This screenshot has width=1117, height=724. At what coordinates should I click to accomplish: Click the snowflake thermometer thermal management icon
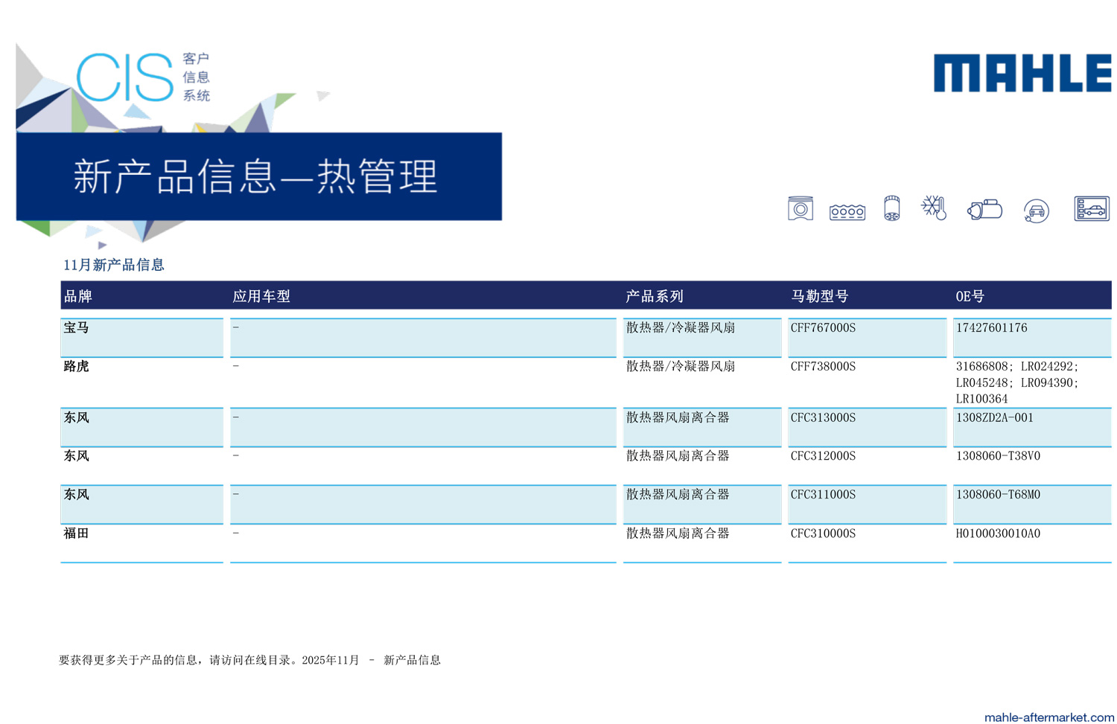coord(934,208)
